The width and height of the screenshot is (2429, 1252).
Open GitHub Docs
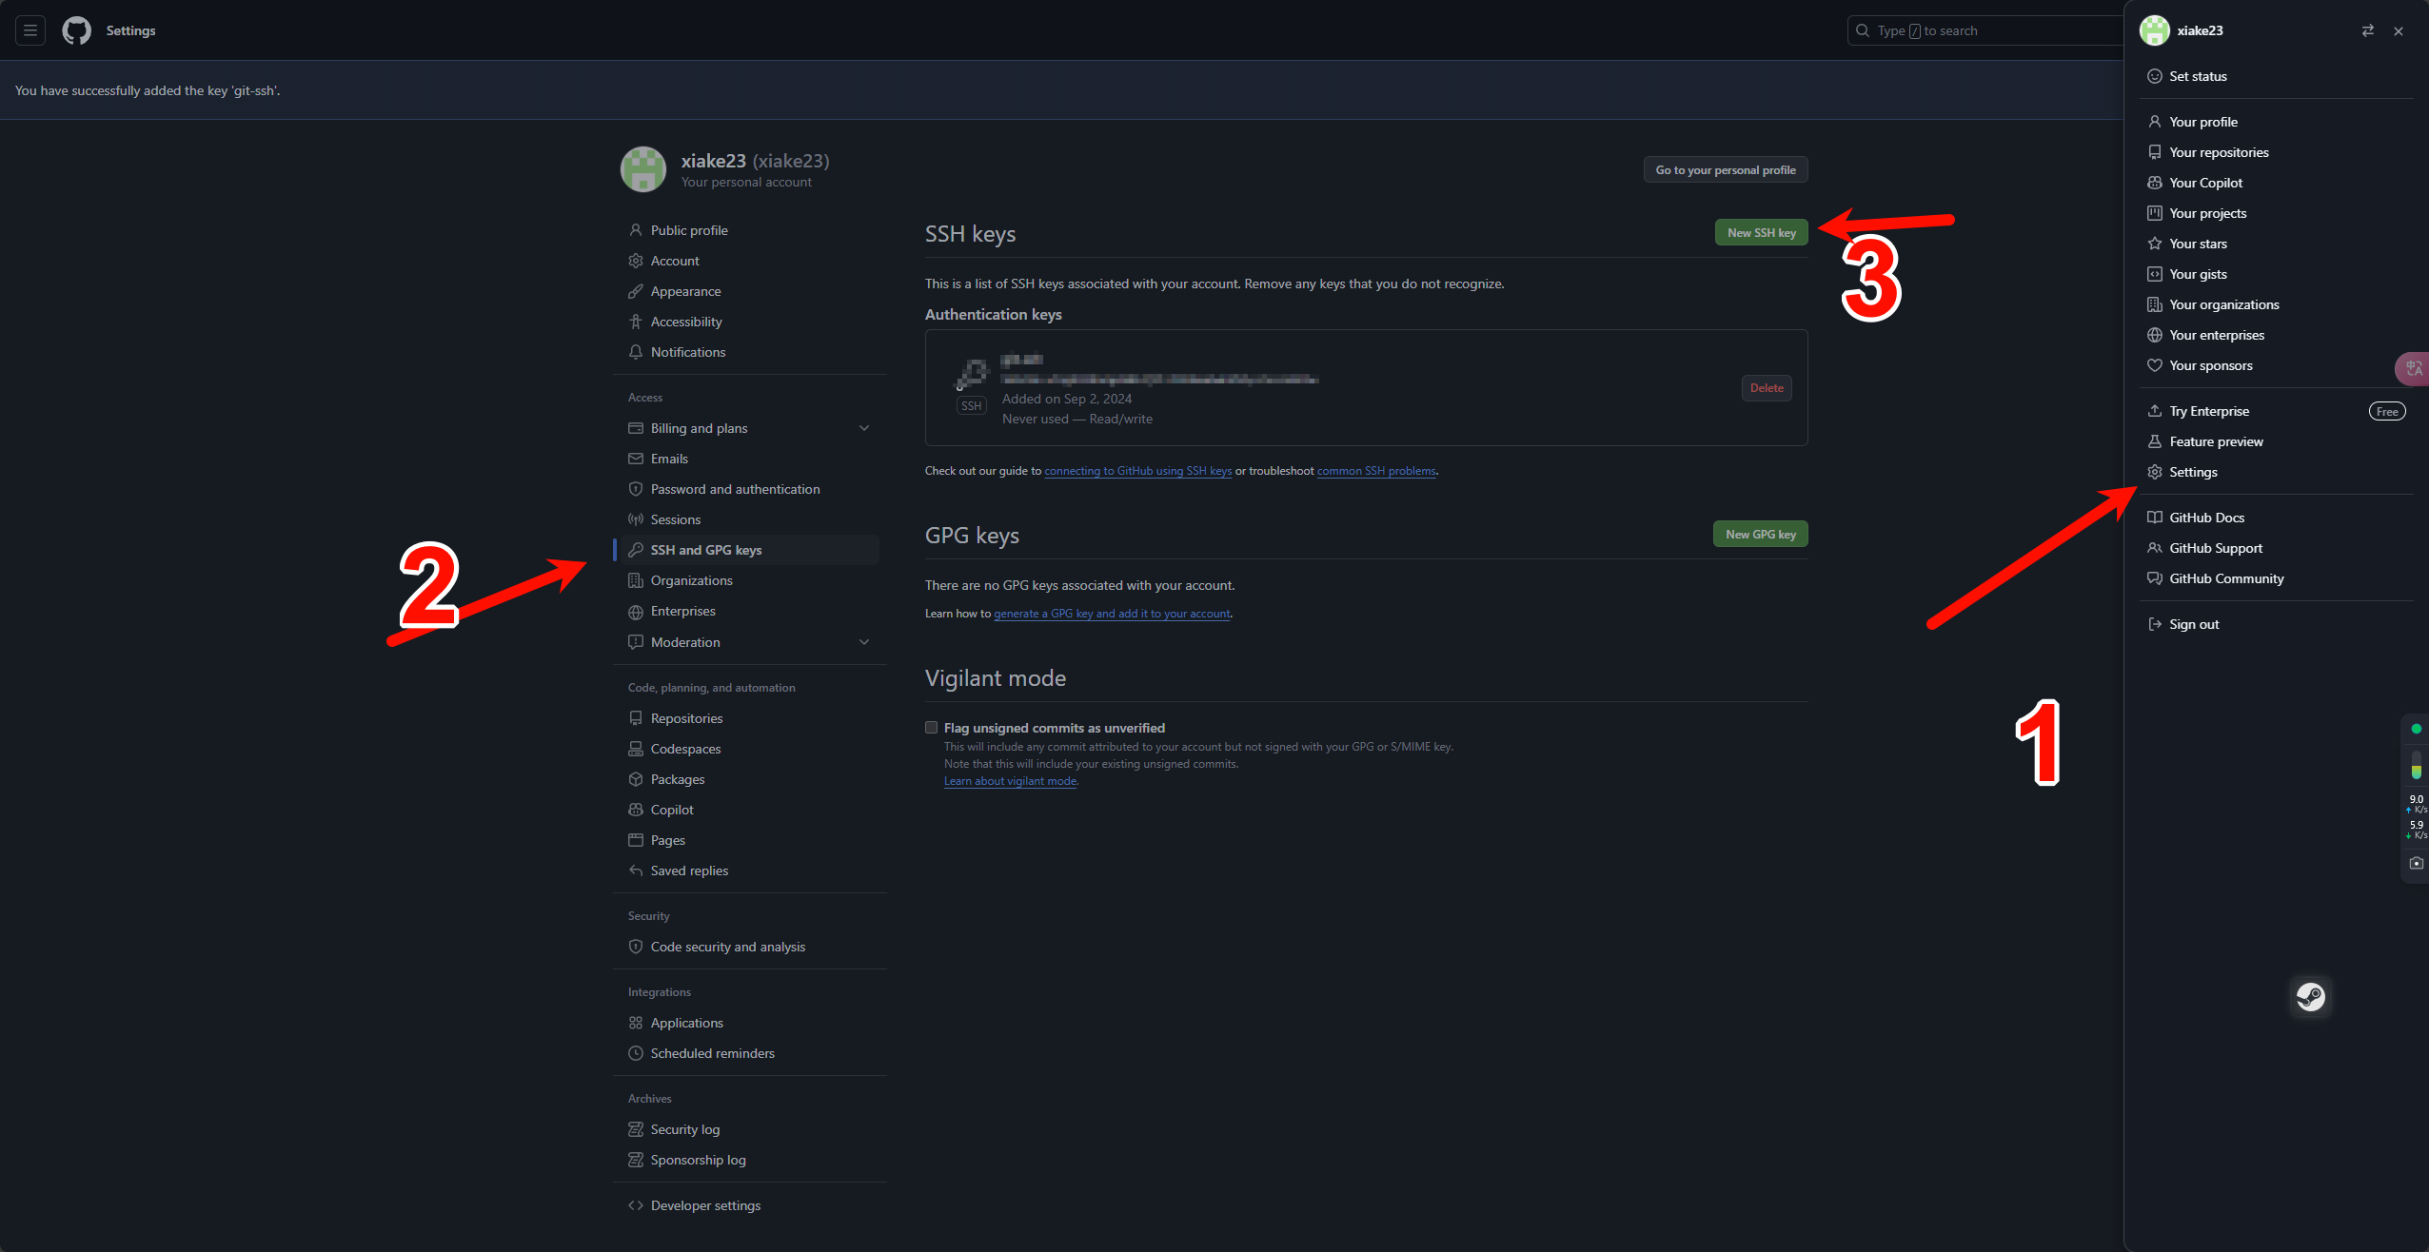click(x=2276, y=518)
